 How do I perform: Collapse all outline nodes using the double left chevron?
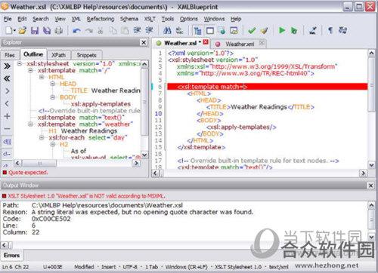tap(7, 78)
